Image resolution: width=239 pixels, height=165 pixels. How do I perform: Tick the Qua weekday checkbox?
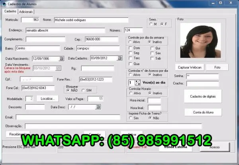click(x=131, y=63)
